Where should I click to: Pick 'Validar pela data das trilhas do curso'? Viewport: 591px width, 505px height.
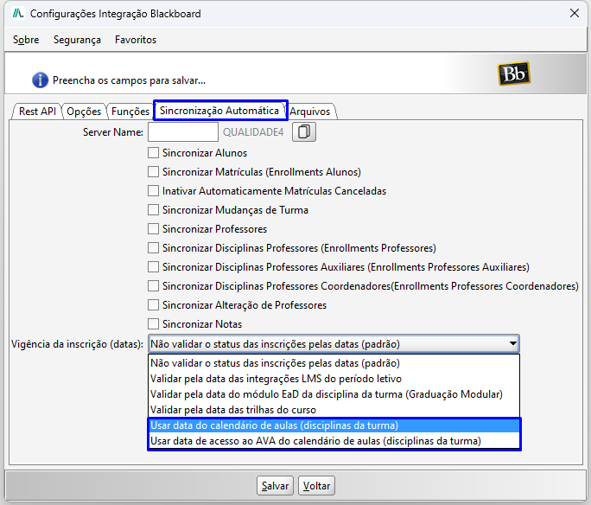coord(334,410)
